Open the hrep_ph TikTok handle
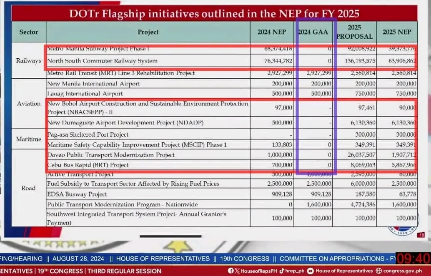 click(295, 271)
